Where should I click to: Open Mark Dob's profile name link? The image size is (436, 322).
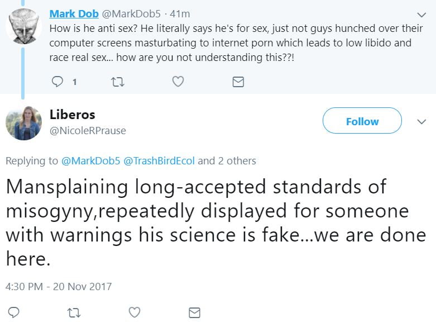(x=73, y=13)
